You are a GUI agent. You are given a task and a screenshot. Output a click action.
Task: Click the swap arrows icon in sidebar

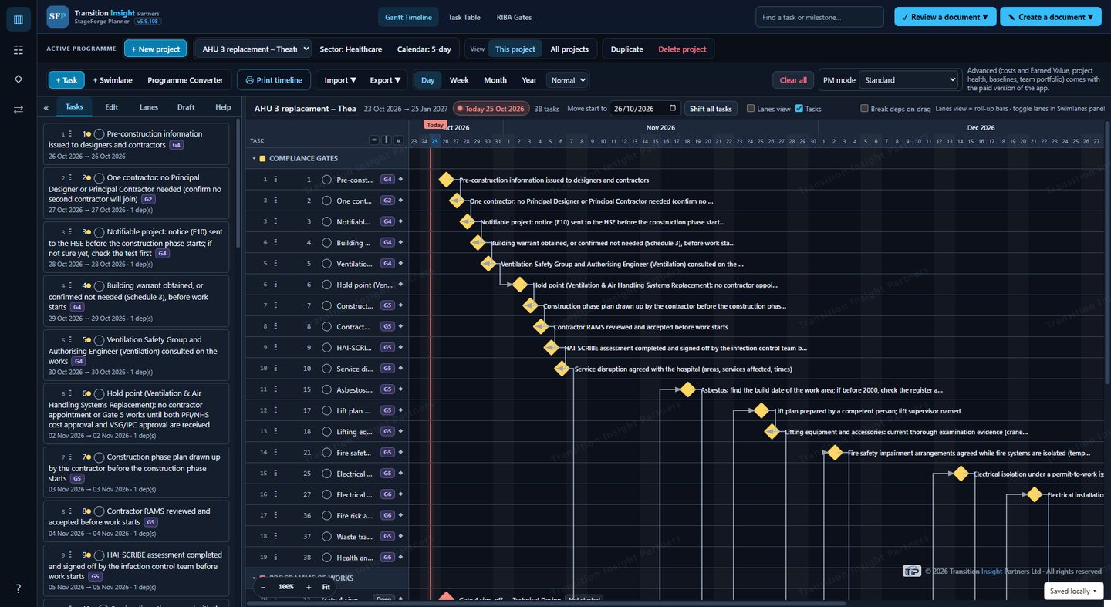pyautogui.click(x=19, y=110)
